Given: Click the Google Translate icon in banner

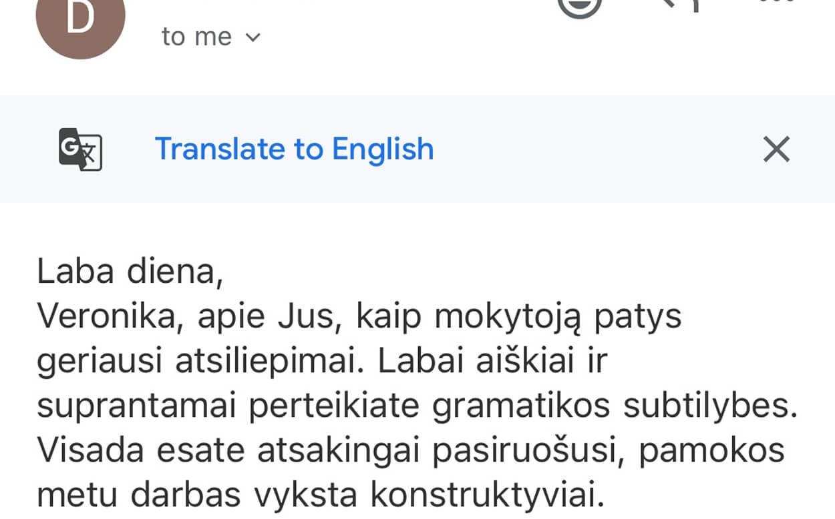Looking at the screenshot, I should (x=80, y=149).
